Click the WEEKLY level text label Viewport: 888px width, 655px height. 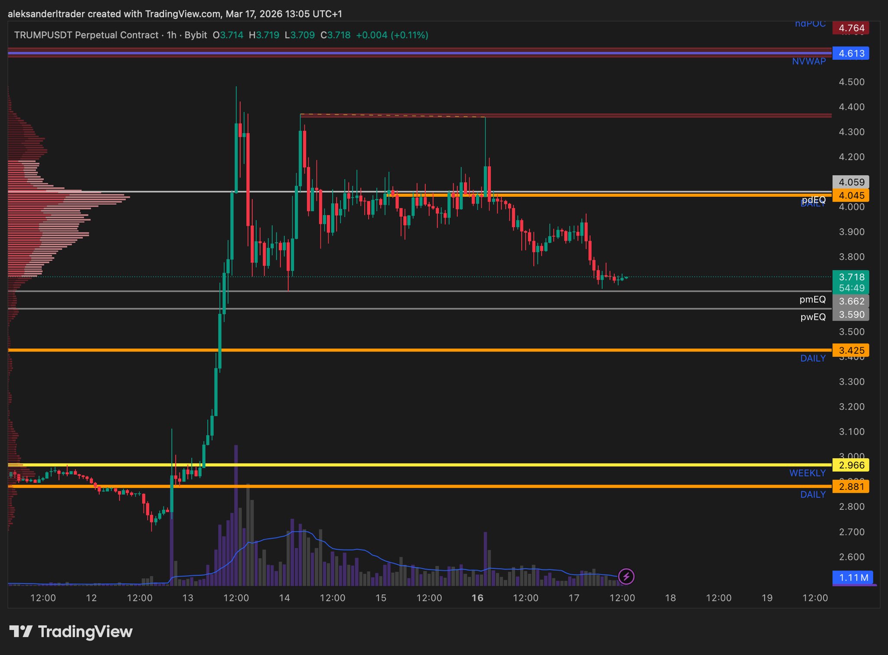[807, 473]
